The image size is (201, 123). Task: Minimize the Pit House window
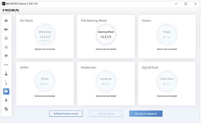click(176, 4)
